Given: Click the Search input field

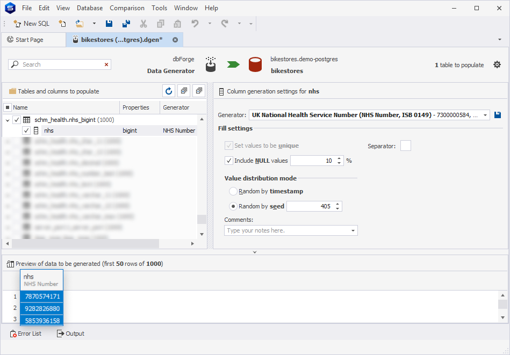Looking at the screenshot, I should click(60, 64).
